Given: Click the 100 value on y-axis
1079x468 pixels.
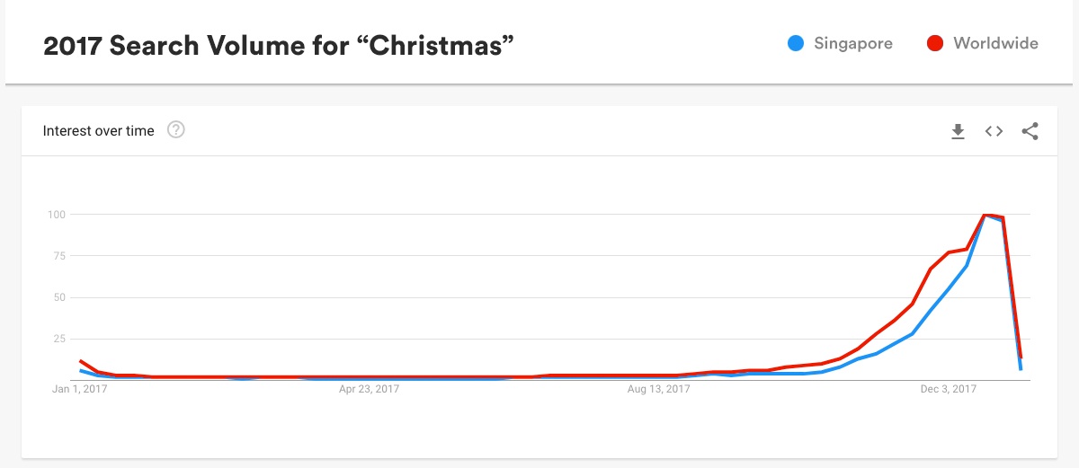Looking at the screenshot, I should coord(56,215).
